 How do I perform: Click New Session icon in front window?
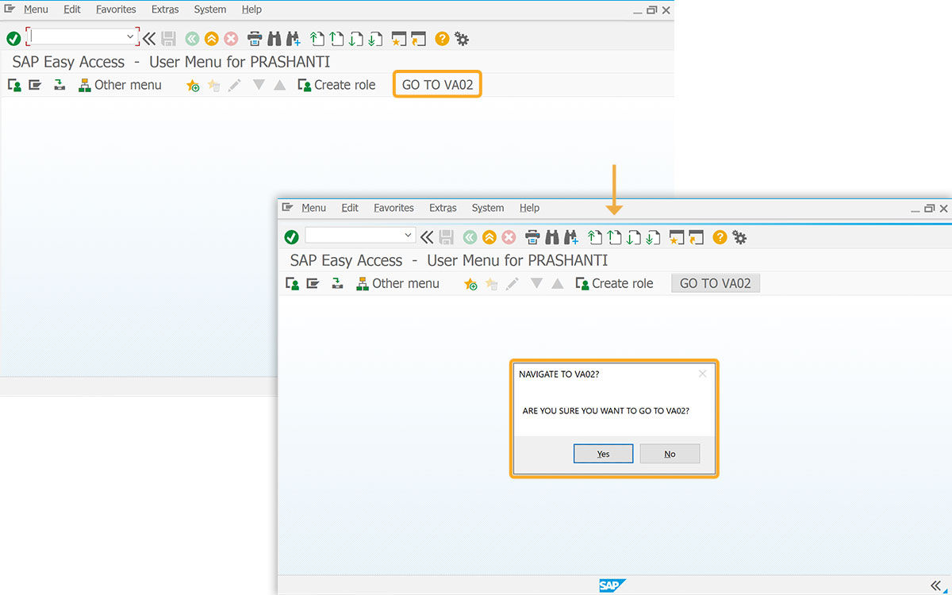pyautogui.click(x=677, y=236)
